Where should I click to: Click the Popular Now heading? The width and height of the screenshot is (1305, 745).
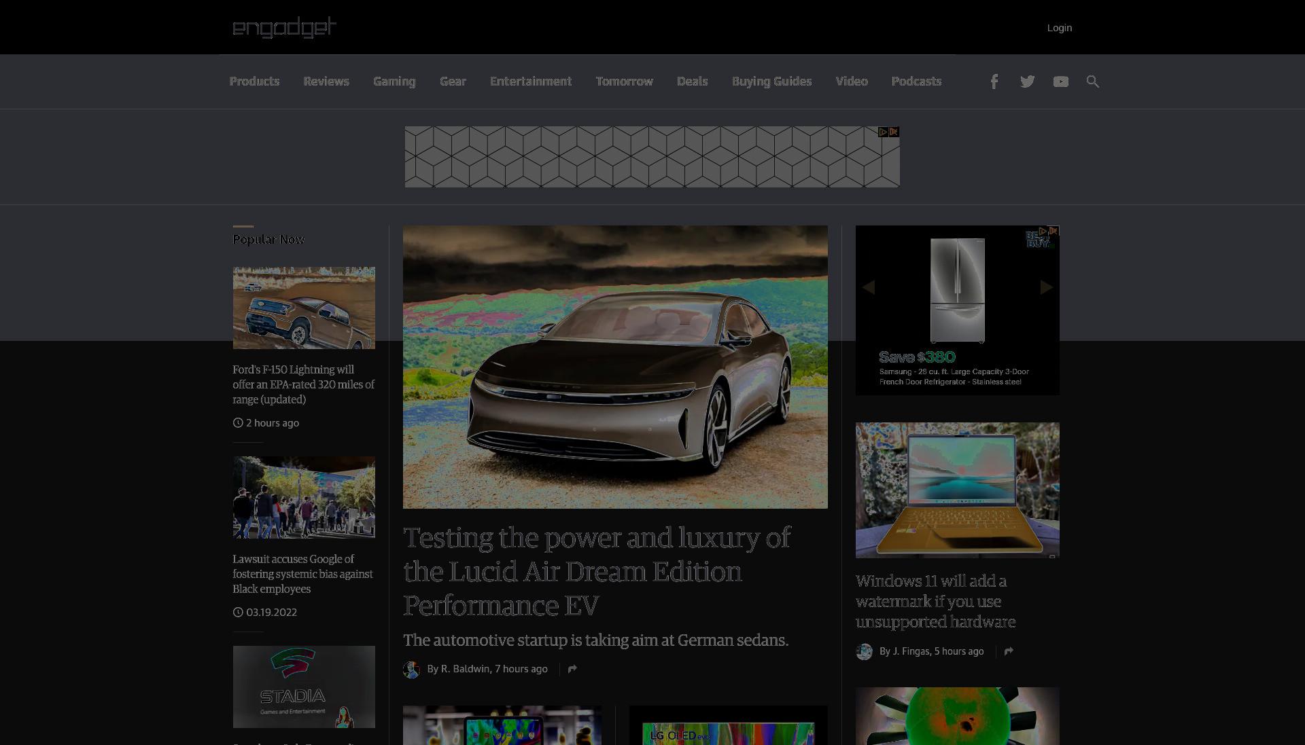(268, 240)
